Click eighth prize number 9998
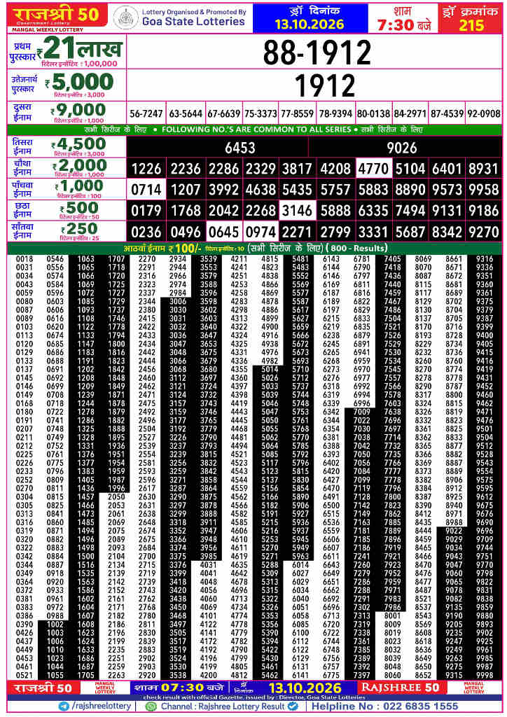507x717 pixels. 485,676
